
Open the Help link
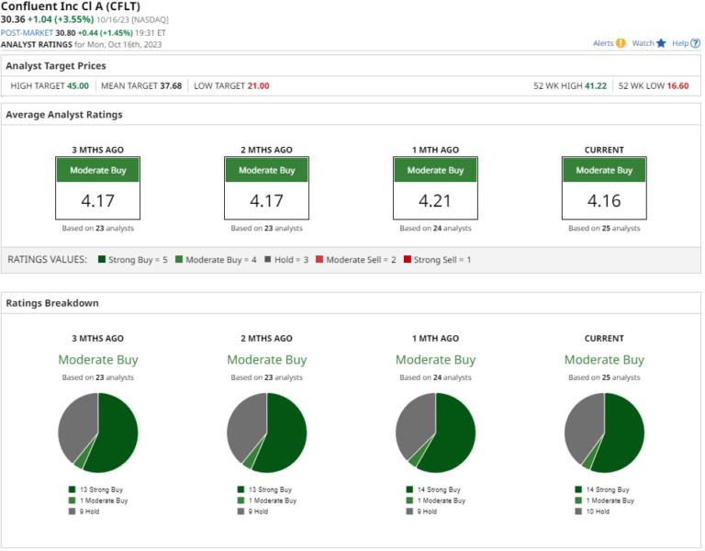click(x=680, y=43)
